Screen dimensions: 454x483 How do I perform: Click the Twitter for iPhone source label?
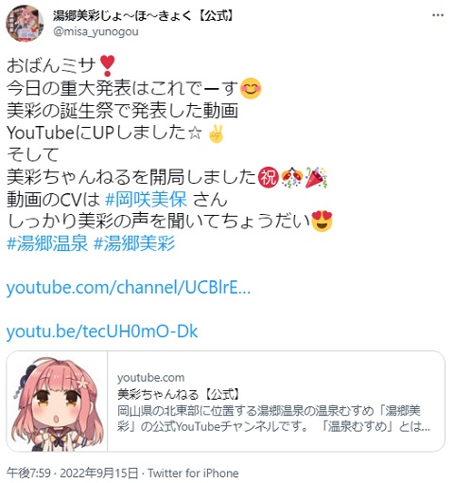click(x=193, y=473)
